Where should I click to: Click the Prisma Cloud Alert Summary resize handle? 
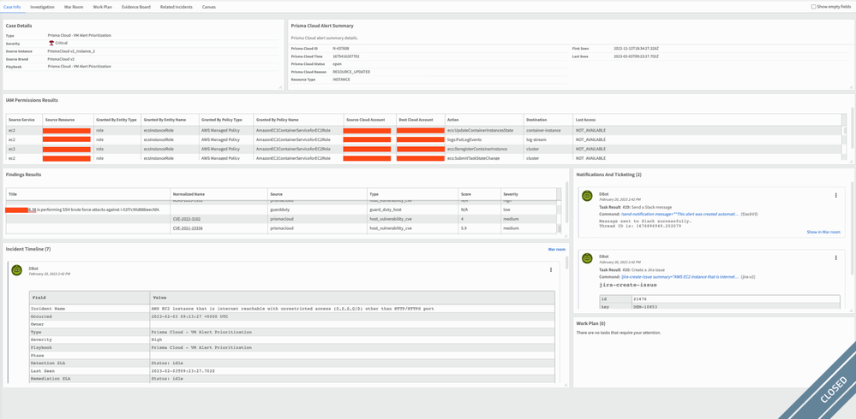[x=851, y=86]
